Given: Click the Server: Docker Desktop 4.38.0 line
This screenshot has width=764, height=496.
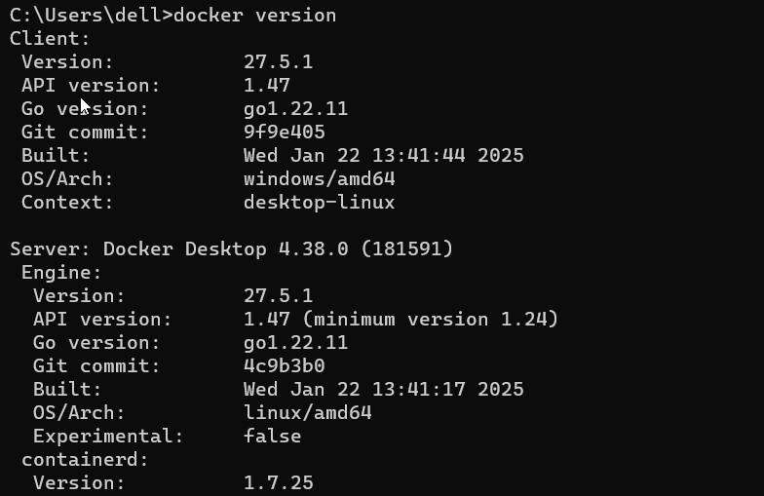Looking at the screenshot, I should pyautogui.click(x=232, y=249).
